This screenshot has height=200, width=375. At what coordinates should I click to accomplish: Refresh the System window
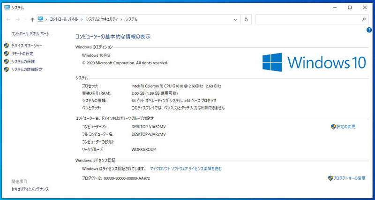pyautogui.click(x=246, y=20)
